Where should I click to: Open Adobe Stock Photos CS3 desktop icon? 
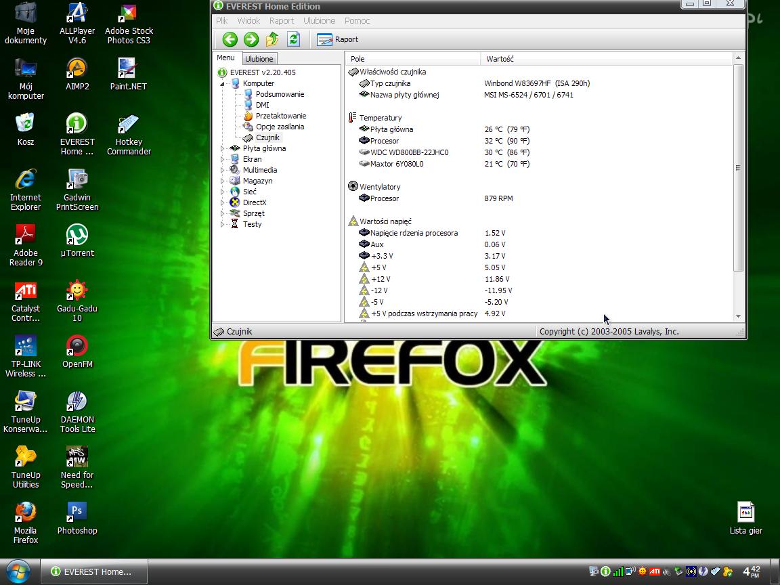coord(129,24)
